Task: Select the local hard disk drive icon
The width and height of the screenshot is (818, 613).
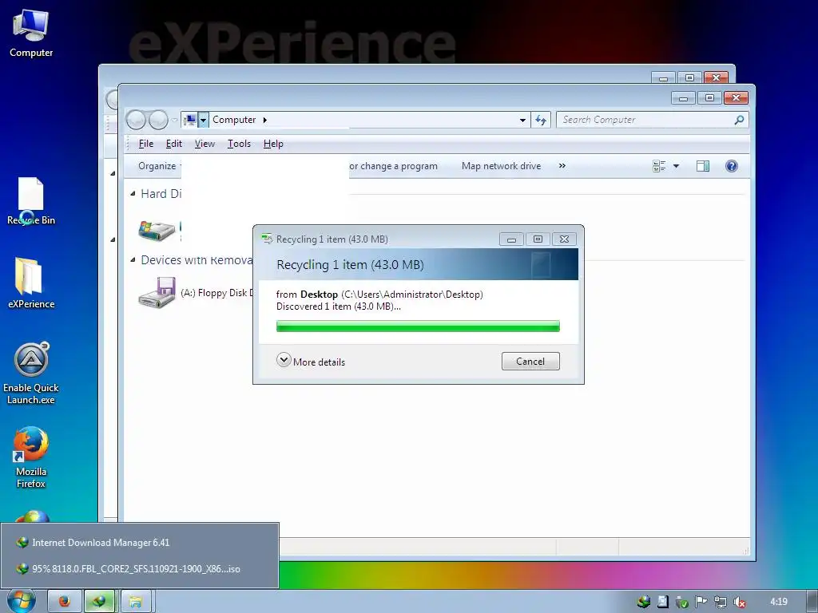Action: click(156, 231)
